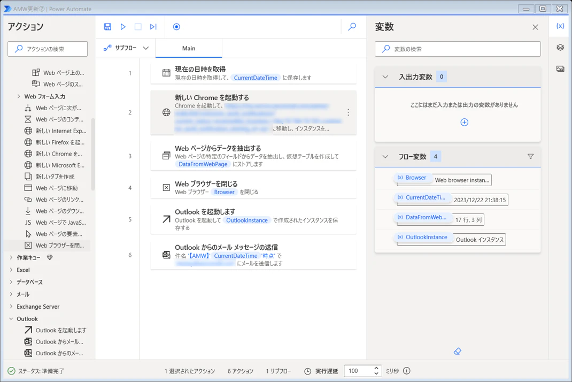Open more options for the Chrome action
The width and height of the screenshot is (572, 382).
pyautogui.click(x=349, y=112)
